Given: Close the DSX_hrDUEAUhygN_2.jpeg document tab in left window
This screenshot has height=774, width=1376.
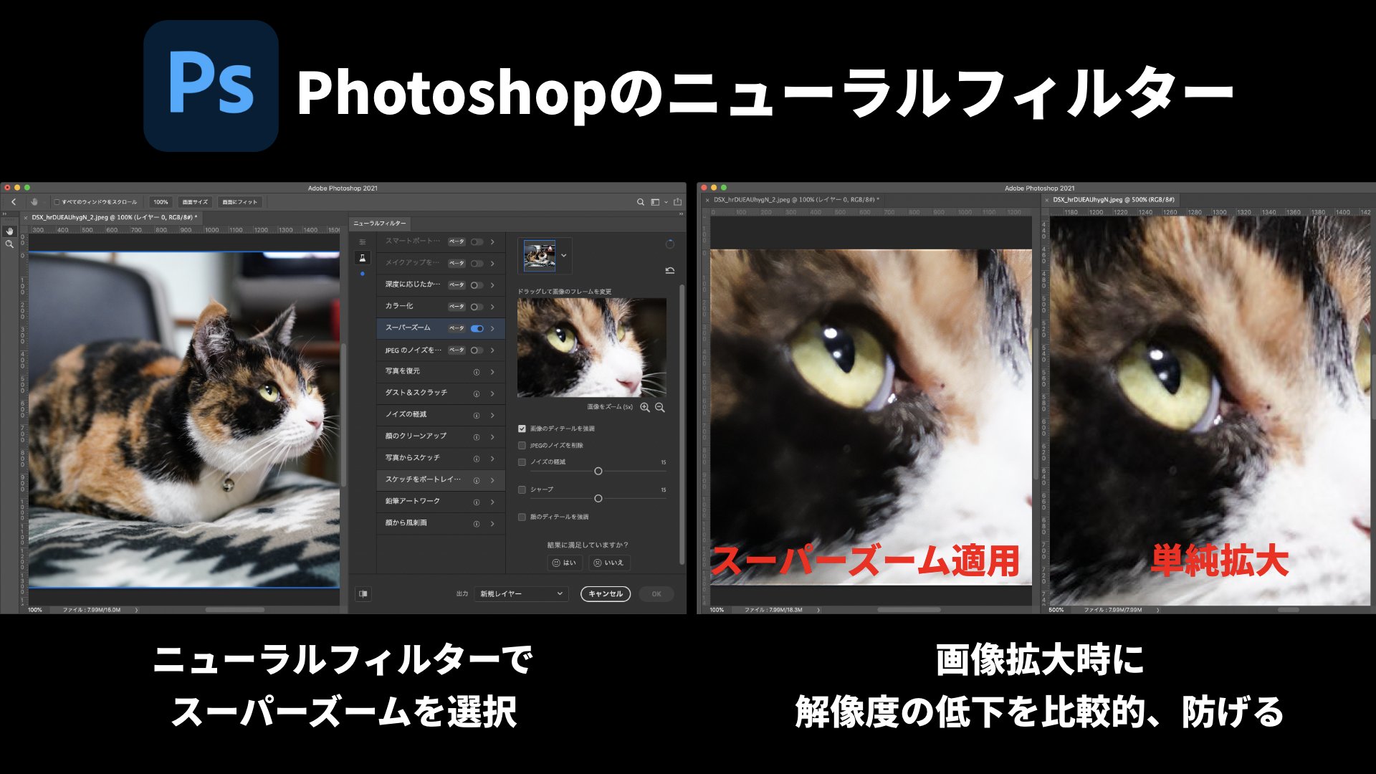Looking at the screenshot, I should coord(26,217).
